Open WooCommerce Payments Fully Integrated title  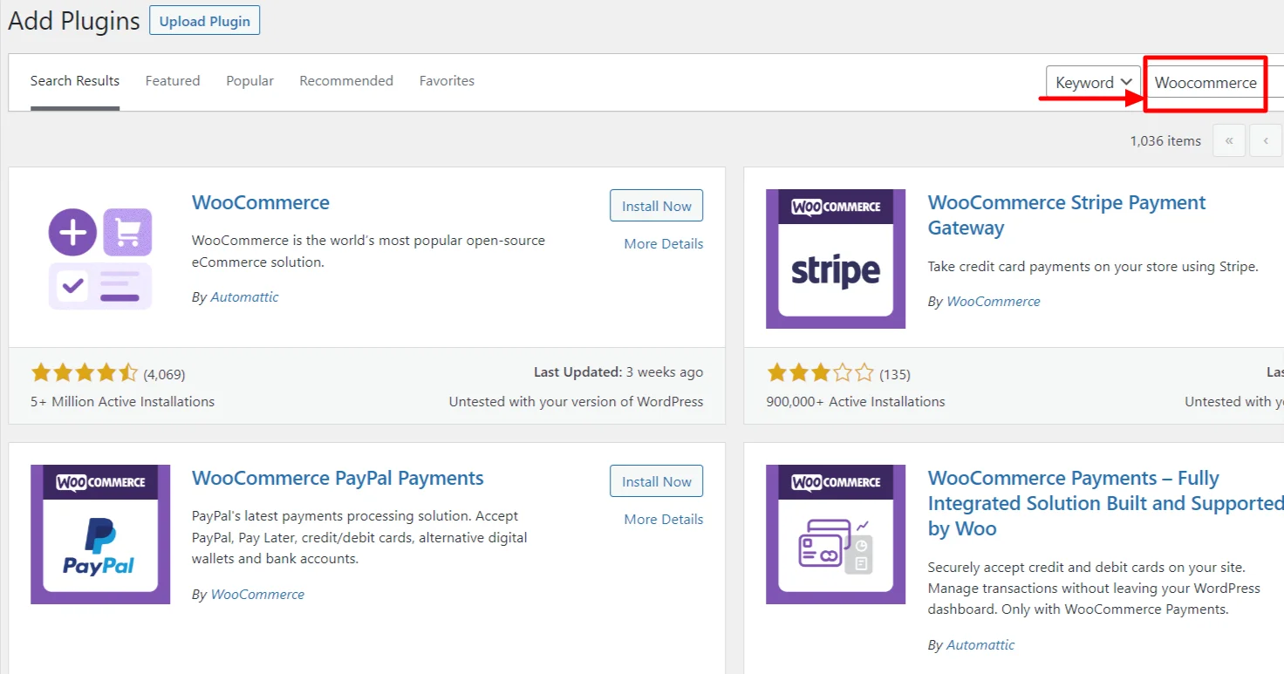(x=1105, y=503)
